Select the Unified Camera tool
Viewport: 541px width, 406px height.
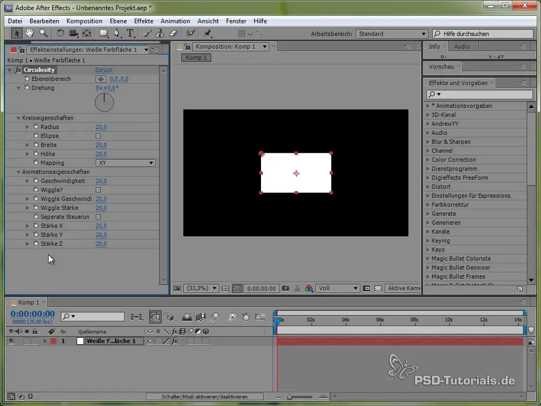coord(73,33)
